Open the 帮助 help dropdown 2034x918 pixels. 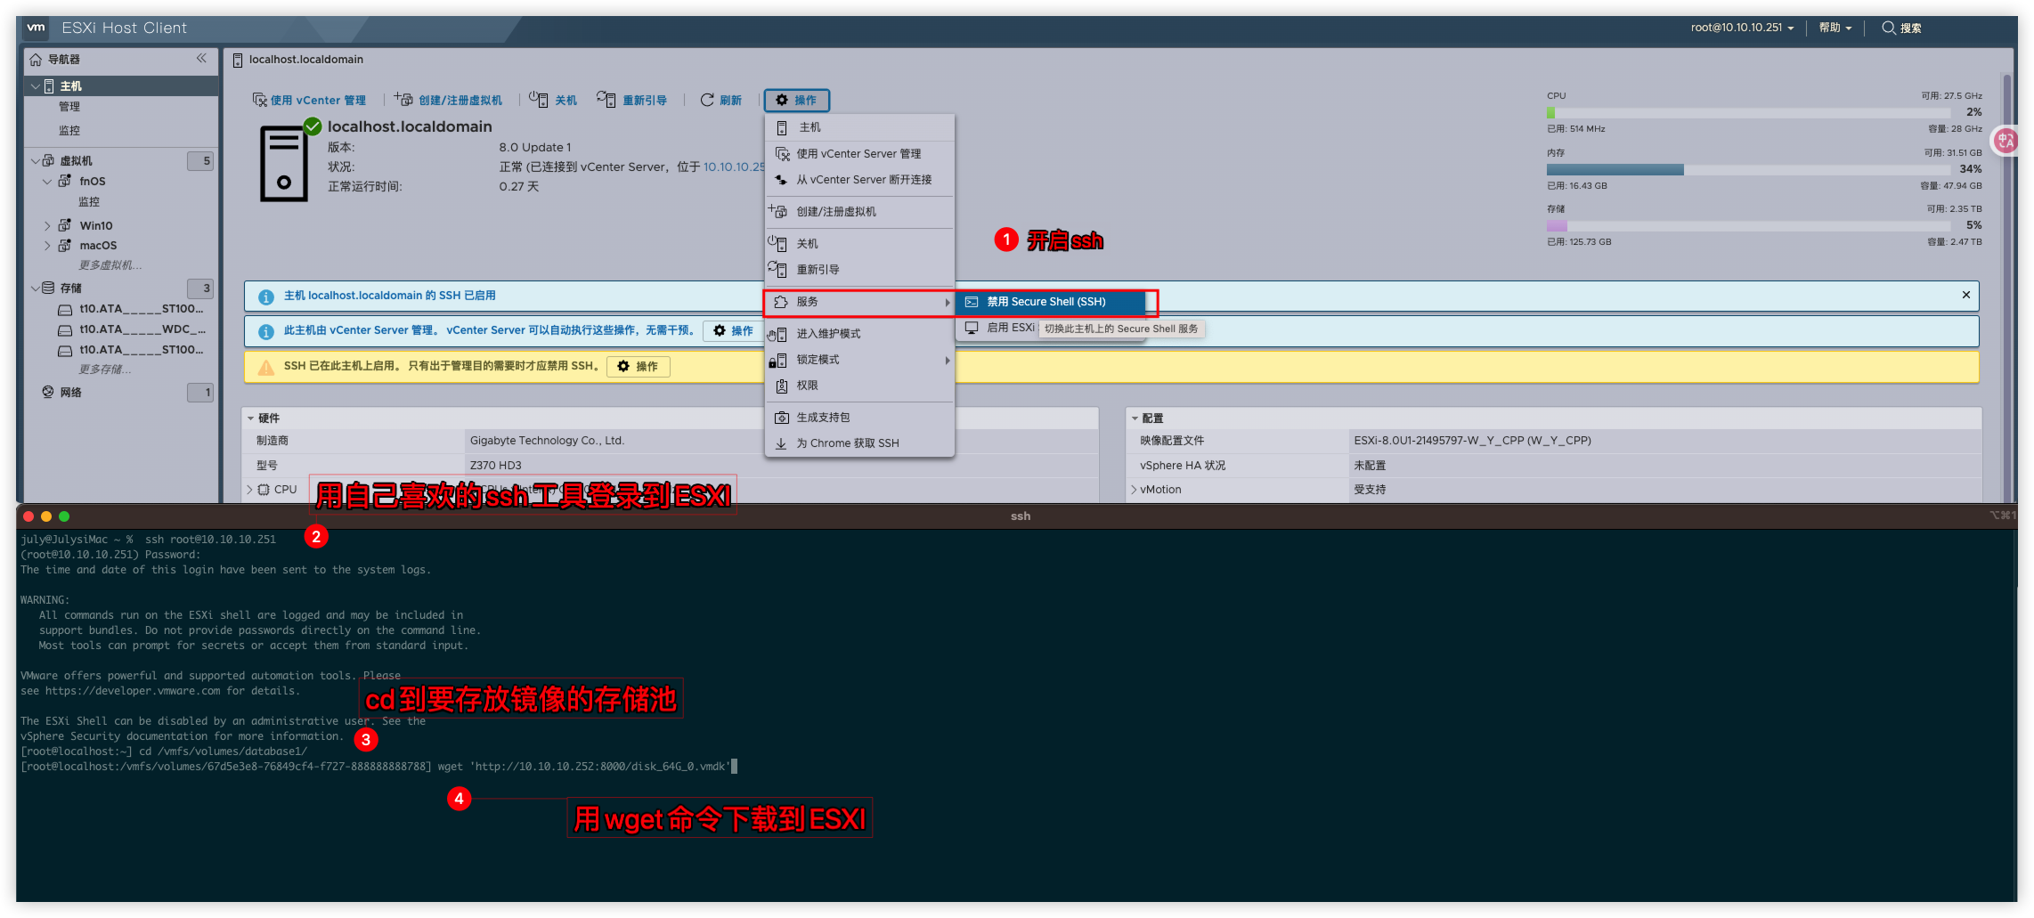pos(1835,28)
